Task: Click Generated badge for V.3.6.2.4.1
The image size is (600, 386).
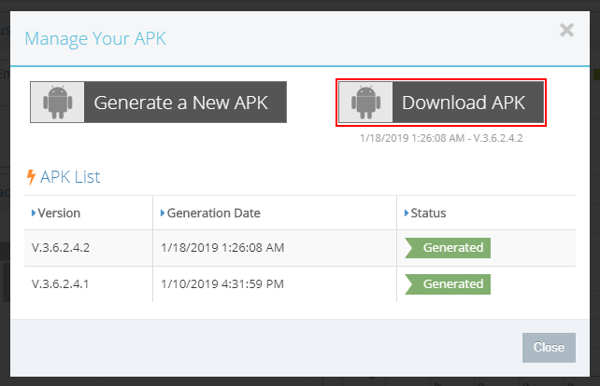Action: click(448, 284)
